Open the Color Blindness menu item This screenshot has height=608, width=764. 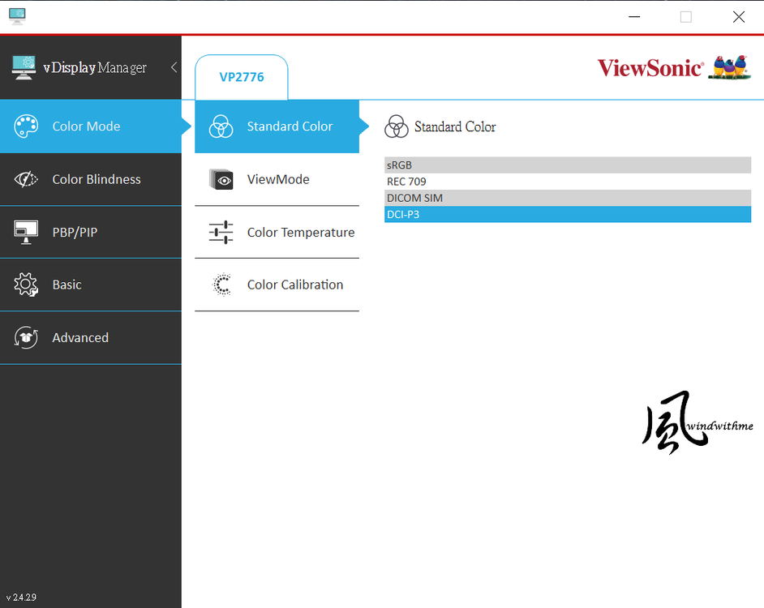click(x=96, y=179)
